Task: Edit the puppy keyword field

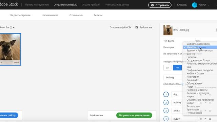Action: [184, 119]
